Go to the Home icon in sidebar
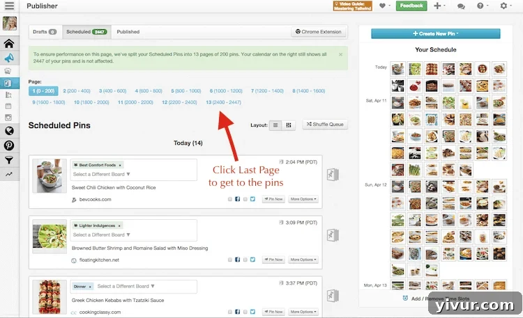Image resolution: width=523 pixels, height=318 pixels. 9,44
